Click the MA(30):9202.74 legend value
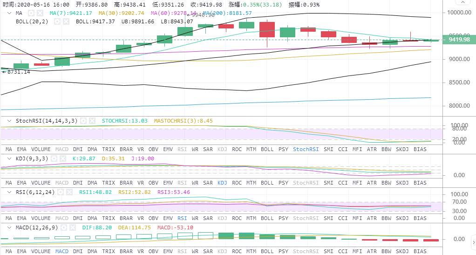Image resolution: width=476 pixels, height=255 pixels. [122, 14]
